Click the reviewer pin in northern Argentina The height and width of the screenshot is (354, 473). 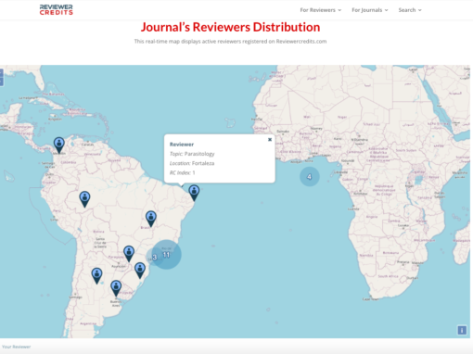tap(96, 275)
